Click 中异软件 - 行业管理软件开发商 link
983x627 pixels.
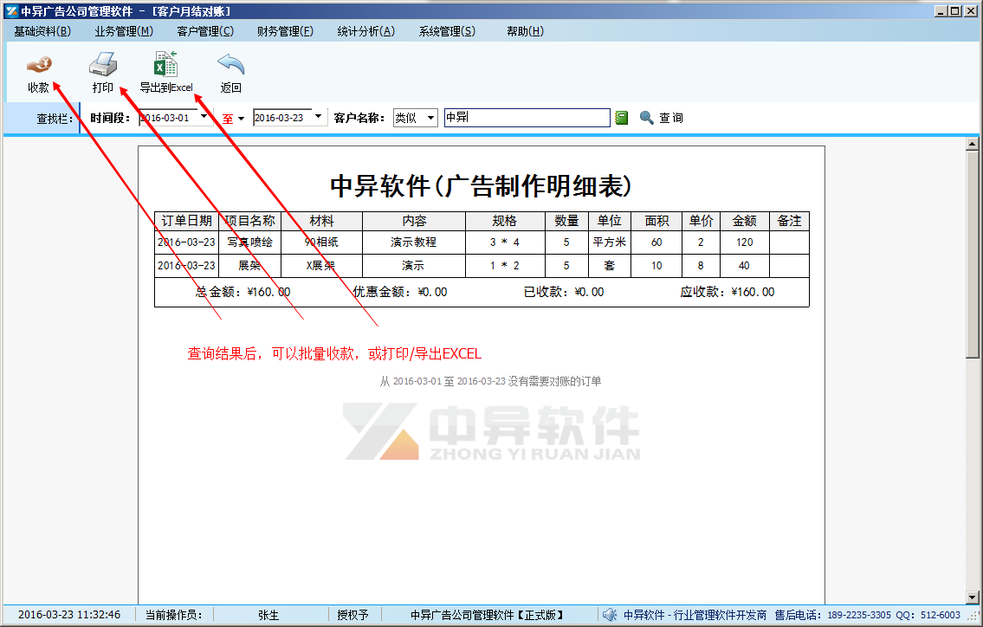coord(695,615)
